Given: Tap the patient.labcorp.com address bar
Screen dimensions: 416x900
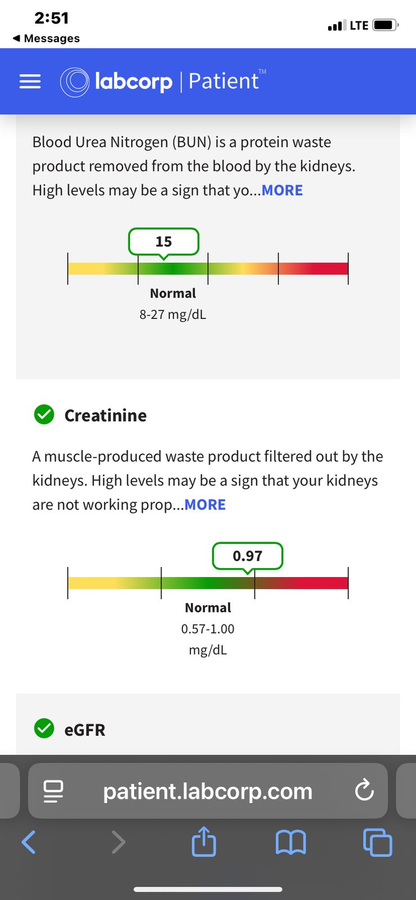Looking at the screenshot, I should click(207, 791).
